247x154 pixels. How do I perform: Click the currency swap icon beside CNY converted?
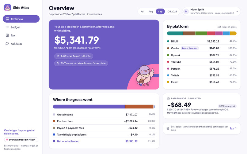click(x=58, y=63)
